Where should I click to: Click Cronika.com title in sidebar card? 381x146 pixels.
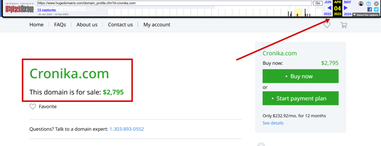click(280, 53)
